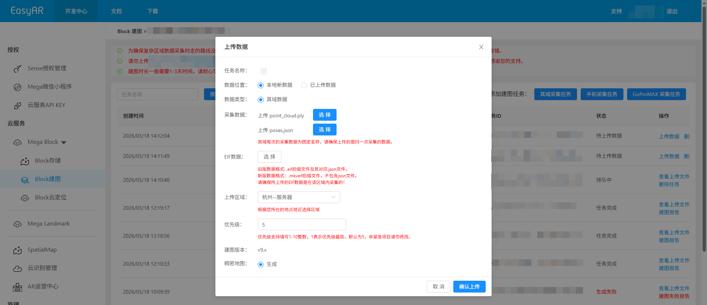
Task: Open 下载 in the top navigation
Action: coord(152,11)
